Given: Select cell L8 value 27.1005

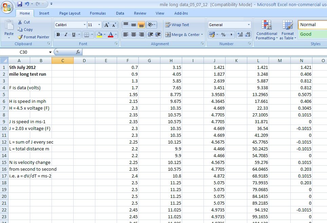Looking at the screenshot, I should 258,115.
